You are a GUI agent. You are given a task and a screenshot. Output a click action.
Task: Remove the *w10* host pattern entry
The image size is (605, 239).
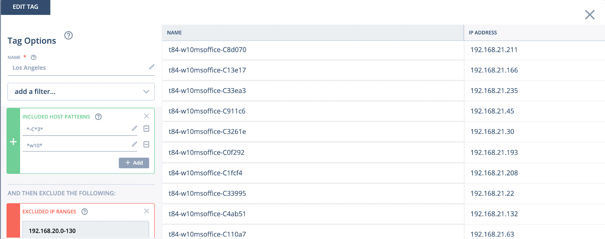point(146,144)
